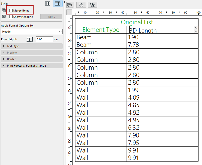Click the Original List title cell
The image size is (202, 165).
(137, 22)
